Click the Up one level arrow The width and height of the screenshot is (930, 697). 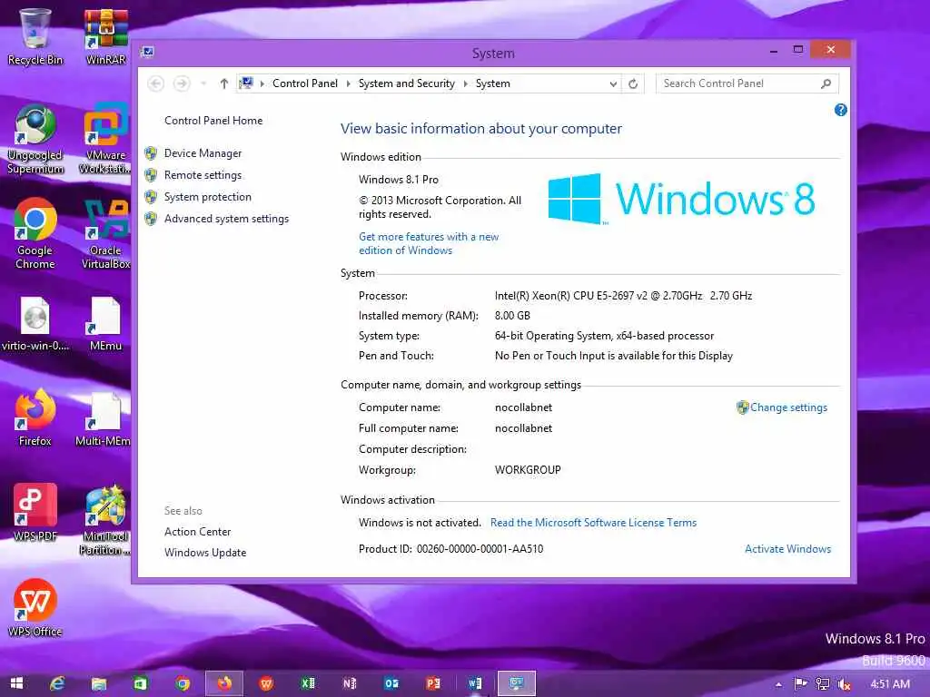click(223, 83)
